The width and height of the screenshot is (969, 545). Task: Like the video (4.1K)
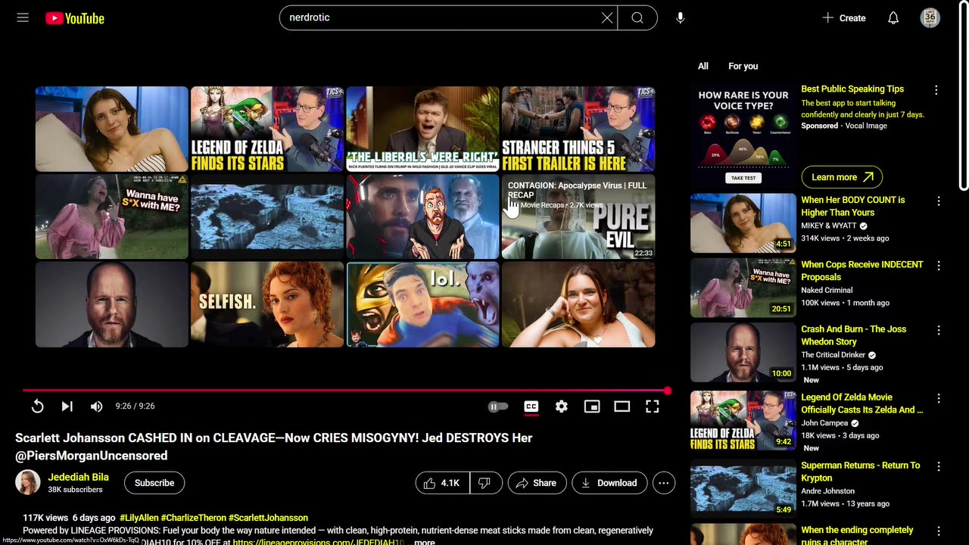coord(443,483)
